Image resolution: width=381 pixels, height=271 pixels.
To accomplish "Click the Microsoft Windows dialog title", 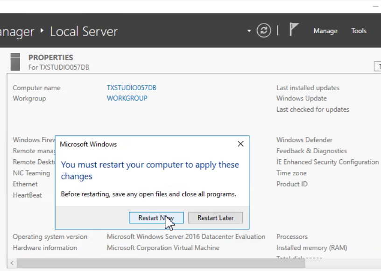I will (88, 144).
